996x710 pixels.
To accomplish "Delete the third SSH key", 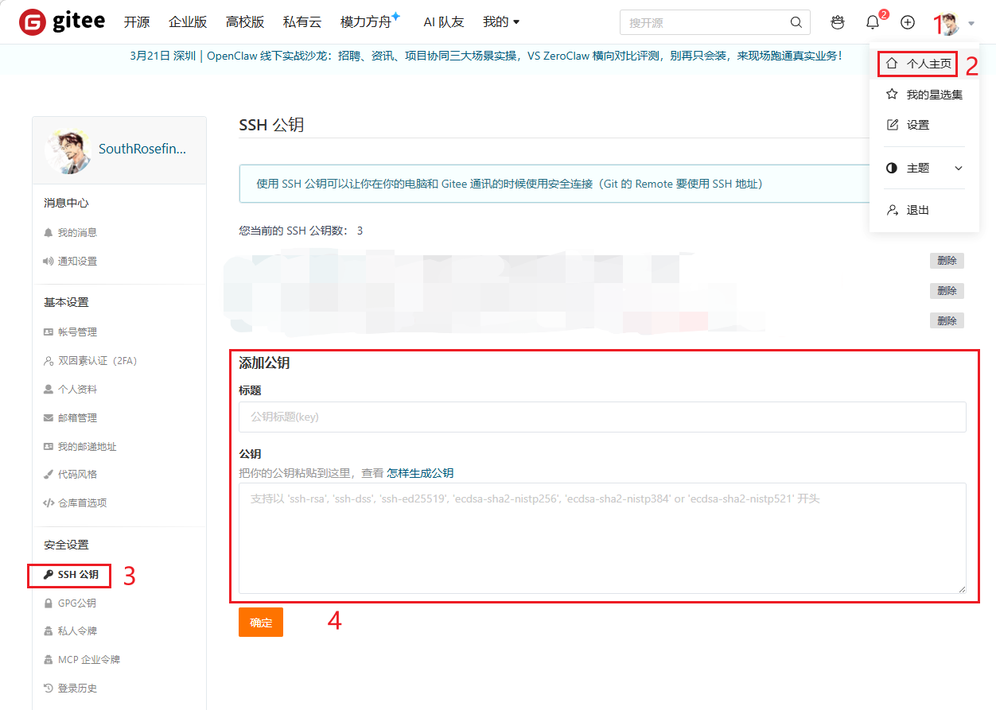I will click(947, 320).
